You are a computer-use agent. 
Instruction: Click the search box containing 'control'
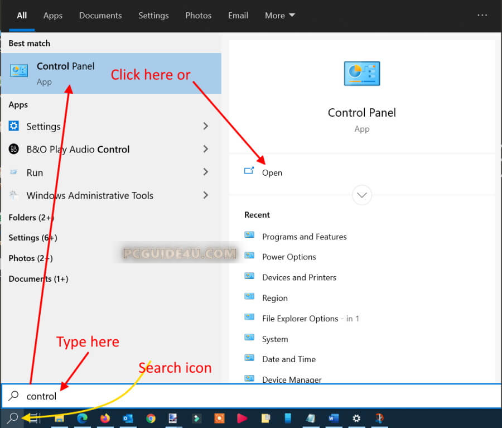(x=251, y=396)
